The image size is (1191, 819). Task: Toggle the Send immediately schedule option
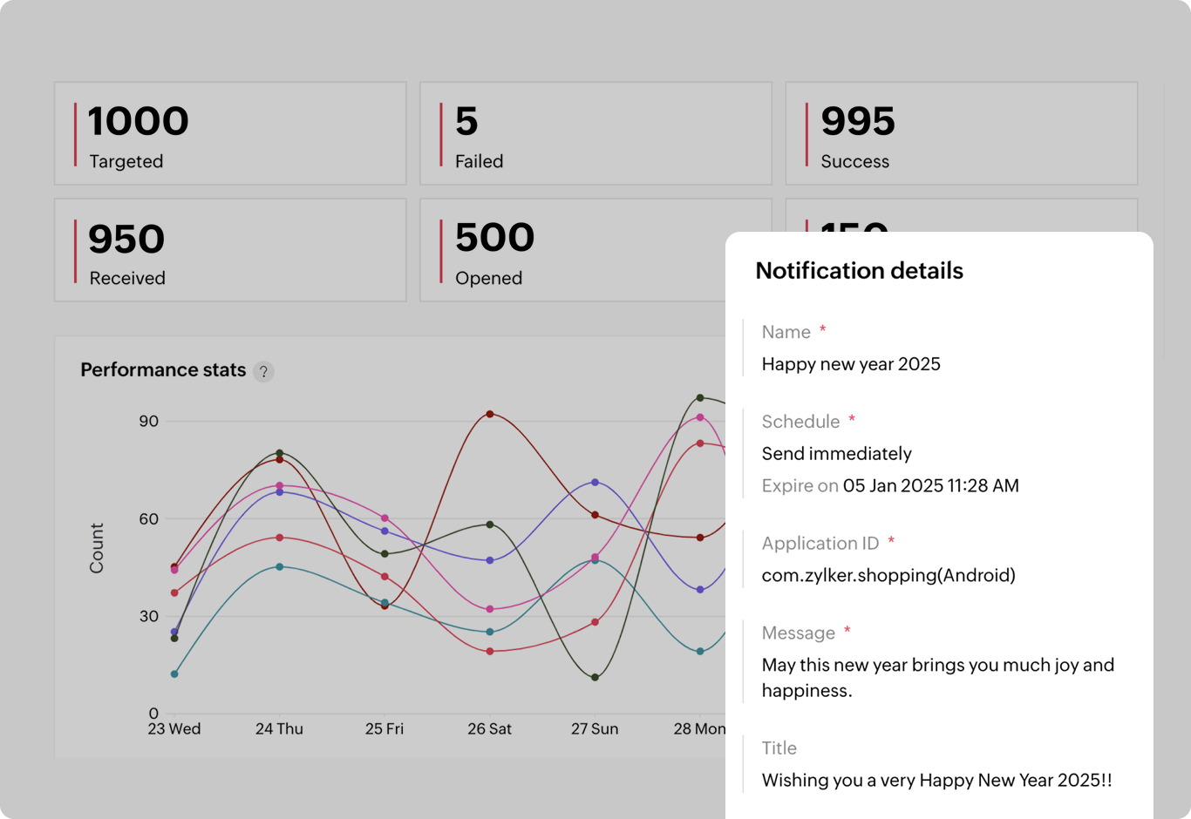pos(836,453)
